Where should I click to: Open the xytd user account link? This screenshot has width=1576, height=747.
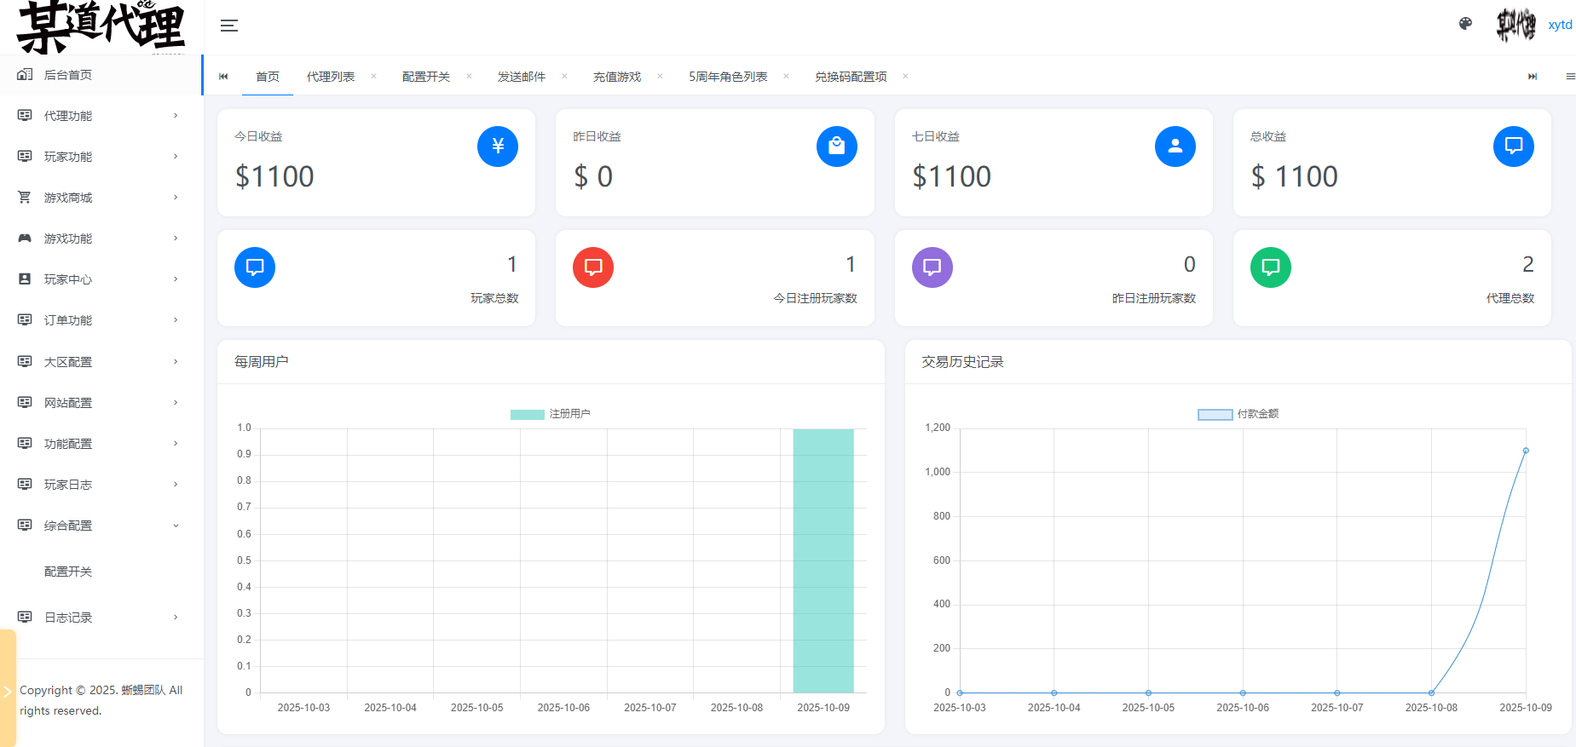(x=1560, y=25)
